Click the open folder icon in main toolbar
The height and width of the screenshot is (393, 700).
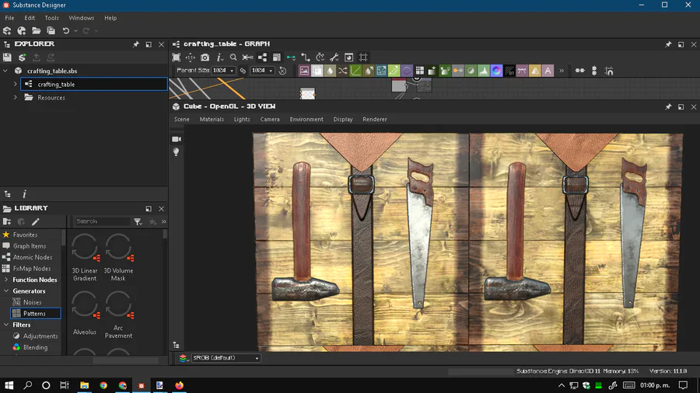36,31
